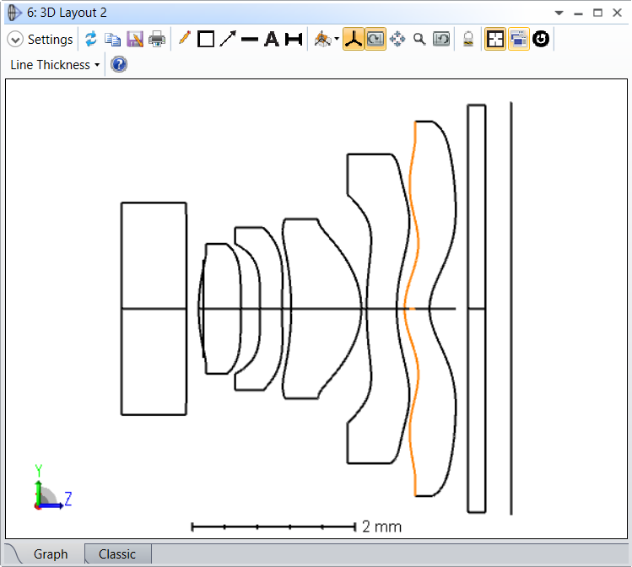Image resolution: width=632 pixels, height=567 pixels.
Task: Open help with the question mark button
Action: coord(119,65)
